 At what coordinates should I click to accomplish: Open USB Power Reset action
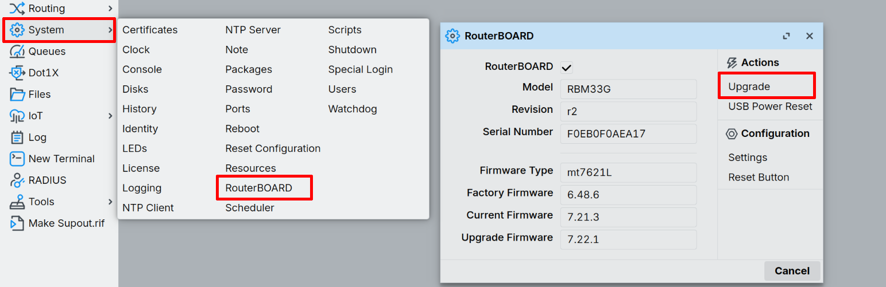coord(770,107)
